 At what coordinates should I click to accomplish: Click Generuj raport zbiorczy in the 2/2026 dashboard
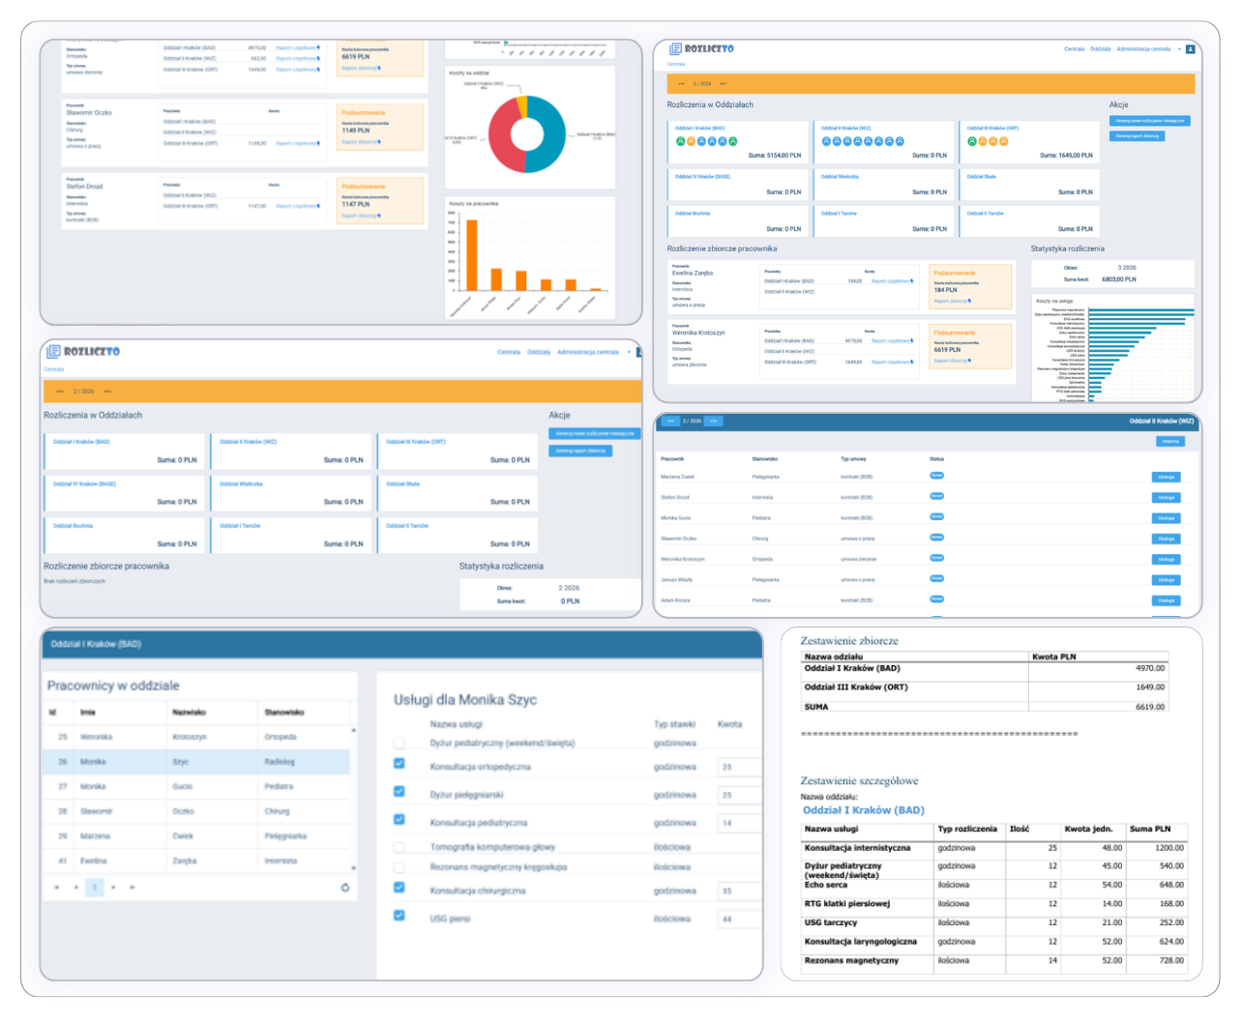point(580,451)
